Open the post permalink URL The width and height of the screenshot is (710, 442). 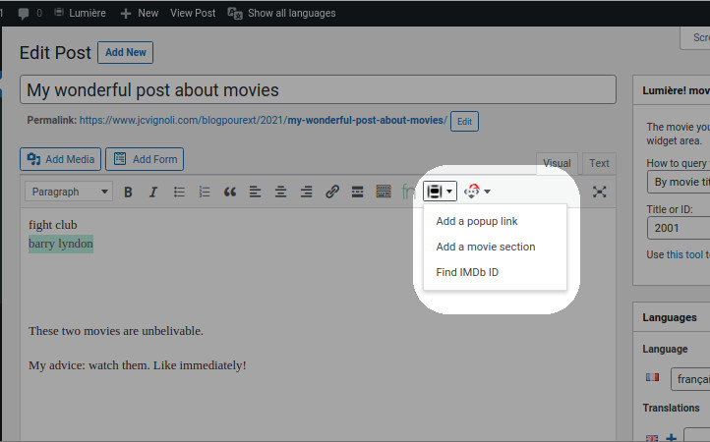coord(264,121)
